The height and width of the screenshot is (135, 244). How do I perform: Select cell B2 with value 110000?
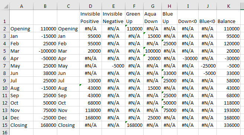(x=45, y=29)
